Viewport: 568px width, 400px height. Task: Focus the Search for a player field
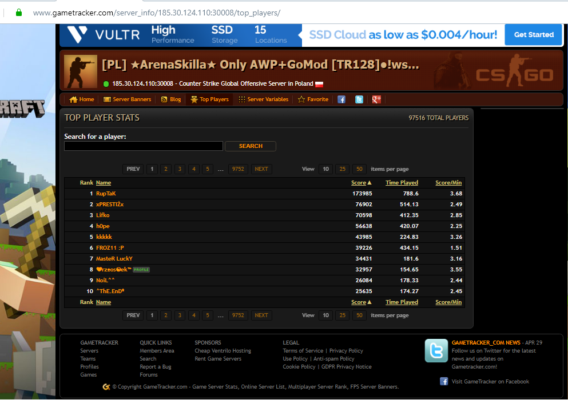[x=144, y=146]
